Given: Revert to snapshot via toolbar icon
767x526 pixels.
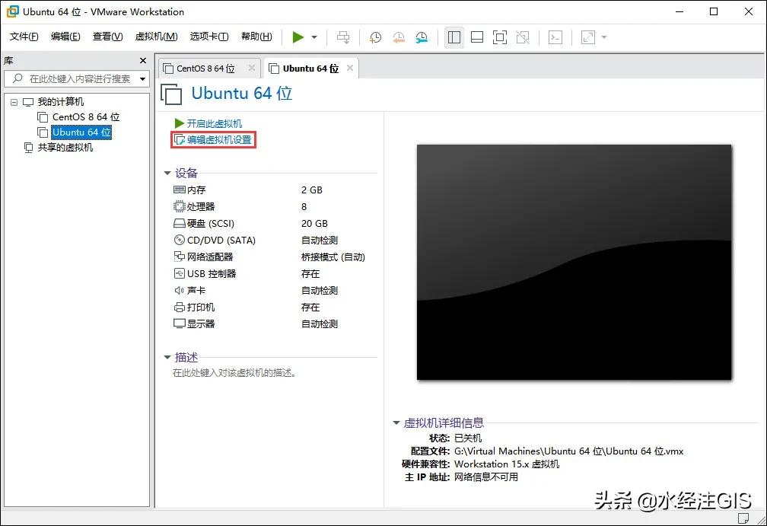Looking at the screenshot, I should pyautogui.click(x=399, y=37).
